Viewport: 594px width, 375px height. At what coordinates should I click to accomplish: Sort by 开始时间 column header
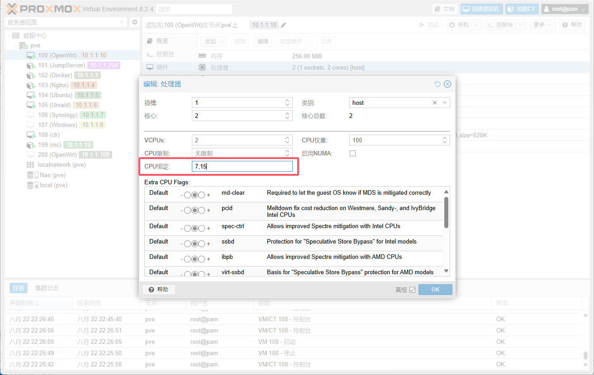coord(38,303)
